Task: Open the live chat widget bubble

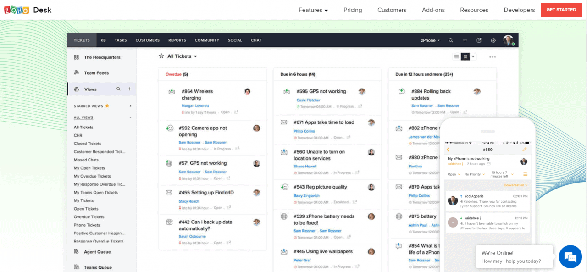Action: [x=570, y=257]
